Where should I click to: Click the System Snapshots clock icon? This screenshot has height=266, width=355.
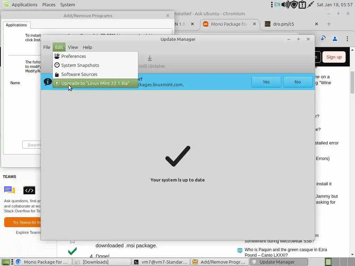[x=57, y=65]
